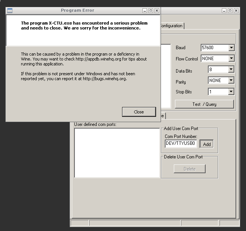Click the Stop Bits value 1

click(x=210, y=92)
